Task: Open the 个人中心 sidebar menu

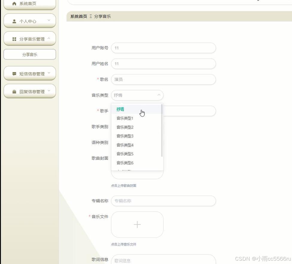Action: coord(30,21)
